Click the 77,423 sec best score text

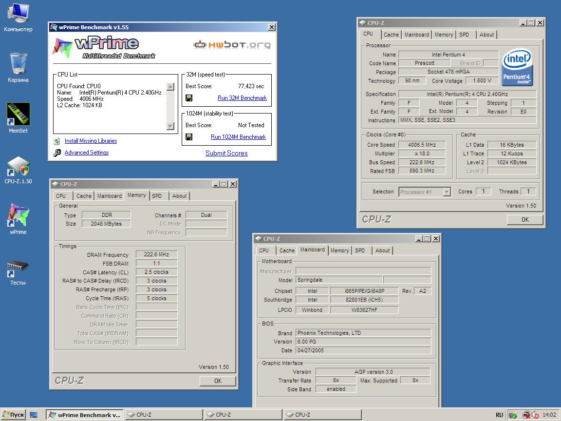click(x=251, y=86)
